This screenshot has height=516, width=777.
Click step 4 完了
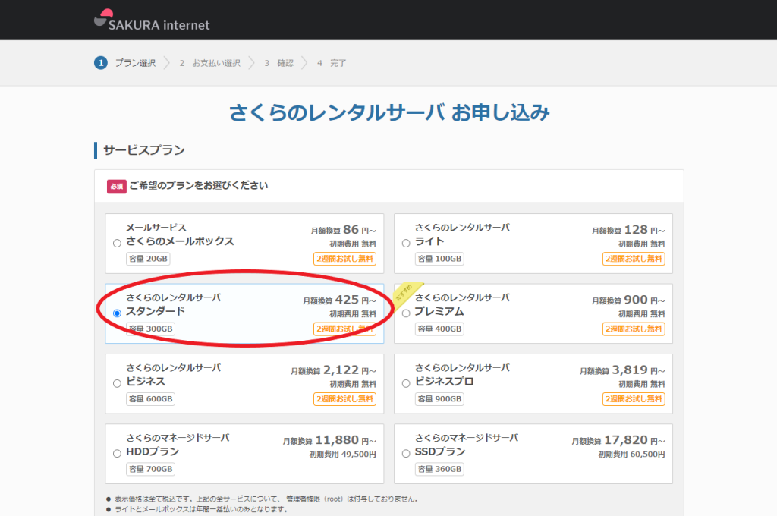[x=332, y=63]
